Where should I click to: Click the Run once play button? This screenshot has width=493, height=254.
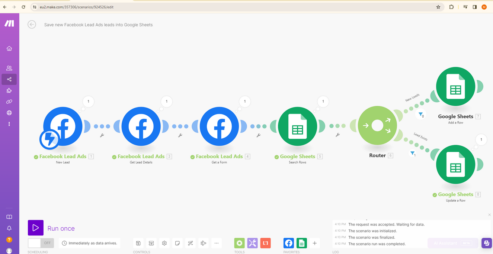[x=36, y=228]
